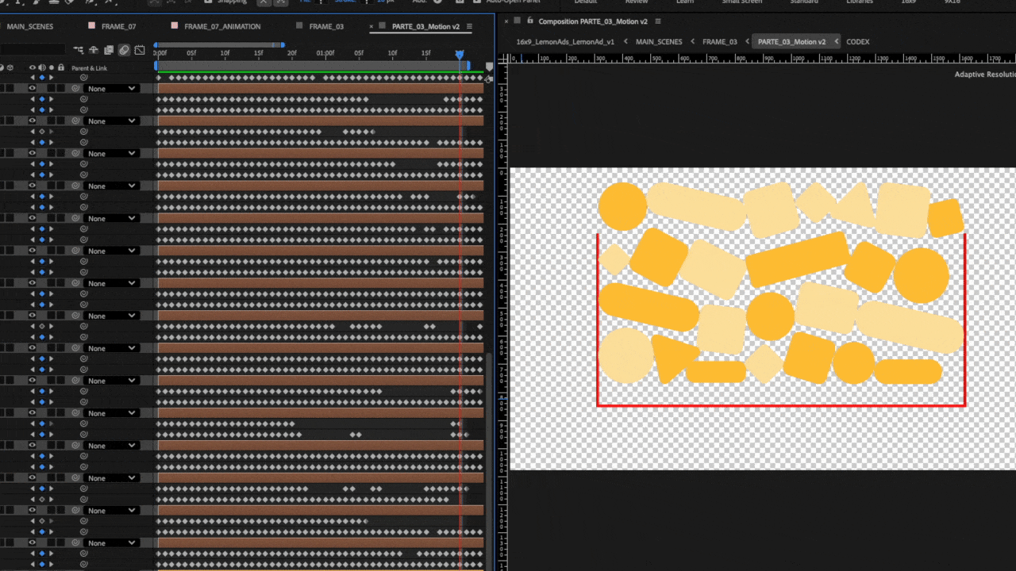Open second layer's Parent None dropdown
The width and height of the screenshot is (1016, 571).
pyautogui.click(x=112, y=121)
